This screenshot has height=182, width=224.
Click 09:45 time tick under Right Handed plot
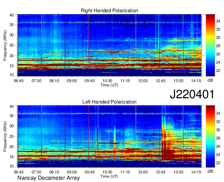90,81
